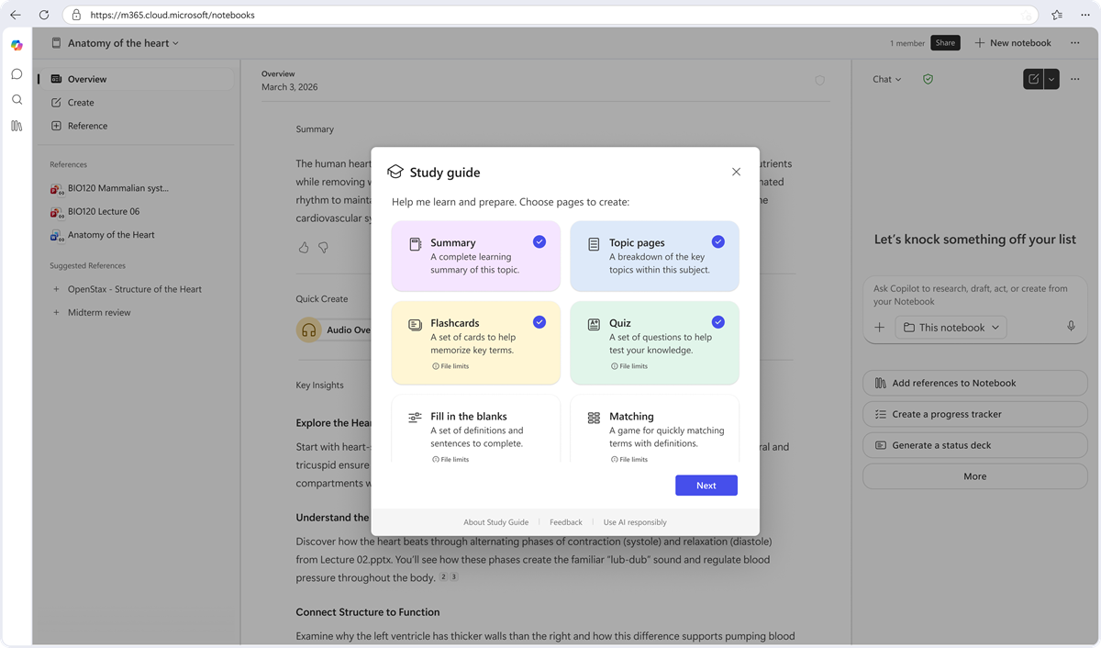Open the Chat dropdown chevron
The image size is (1101, 648).
point(898,80)
